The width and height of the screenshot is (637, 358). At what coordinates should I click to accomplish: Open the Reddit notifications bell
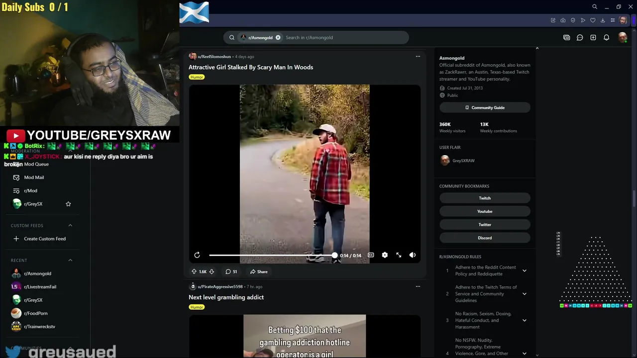607,37
